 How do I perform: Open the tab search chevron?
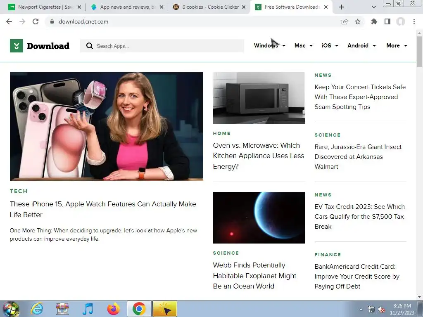(x=373, y=7)
